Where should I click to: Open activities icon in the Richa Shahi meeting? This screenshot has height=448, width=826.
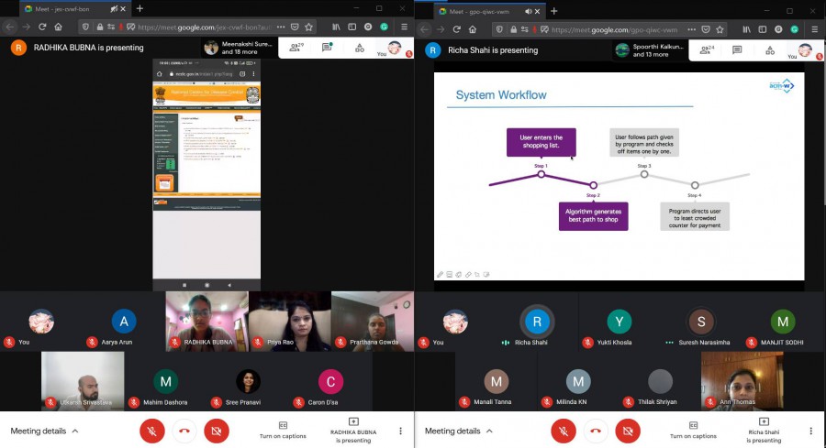point(774,49)
